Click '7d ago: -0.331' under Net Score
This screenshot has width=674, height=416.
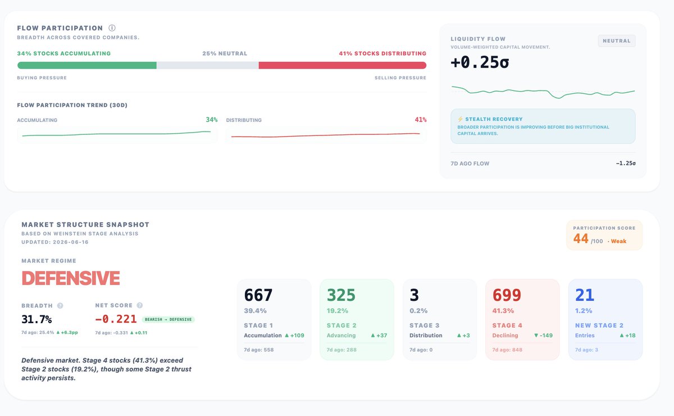(x=111, y=333)
